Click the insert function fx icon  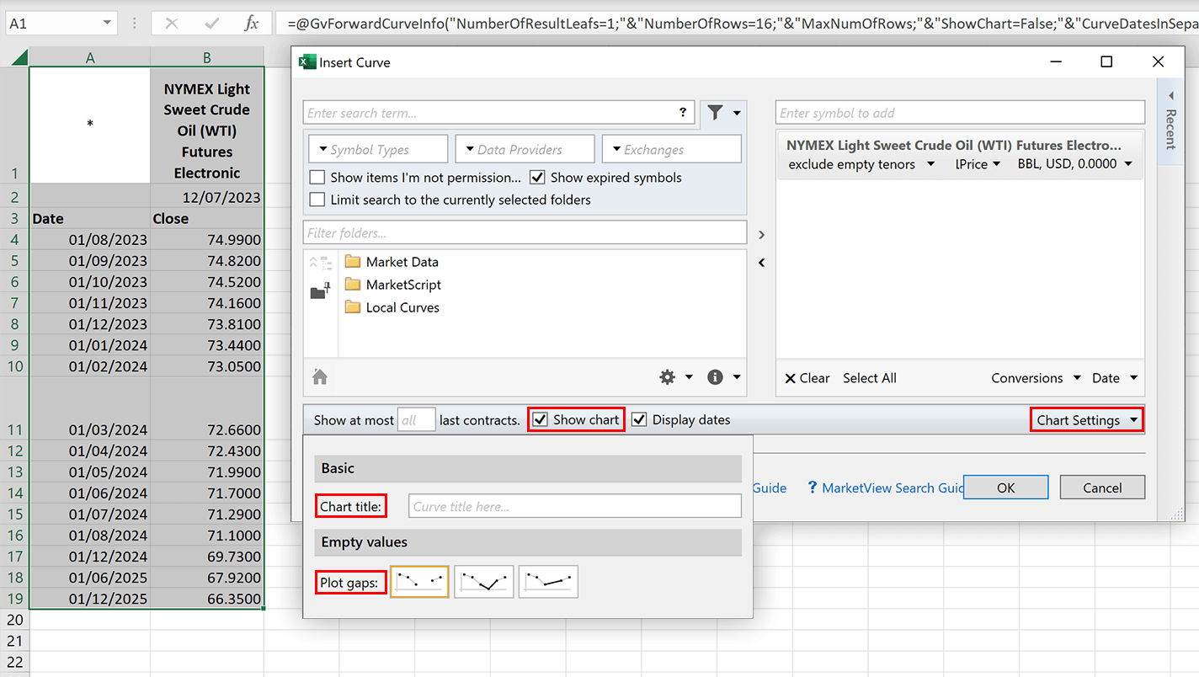pyautogui.click(x=251, y=24)
